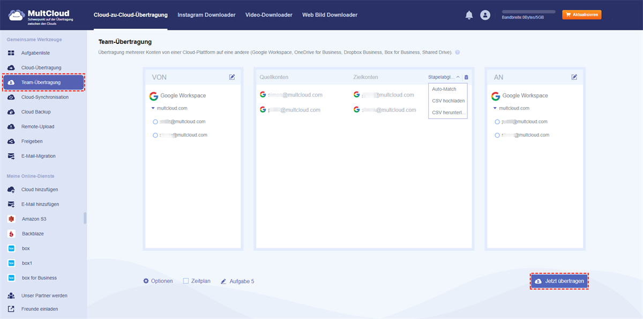Click the orange Aktualisieren button

(581, 15)
